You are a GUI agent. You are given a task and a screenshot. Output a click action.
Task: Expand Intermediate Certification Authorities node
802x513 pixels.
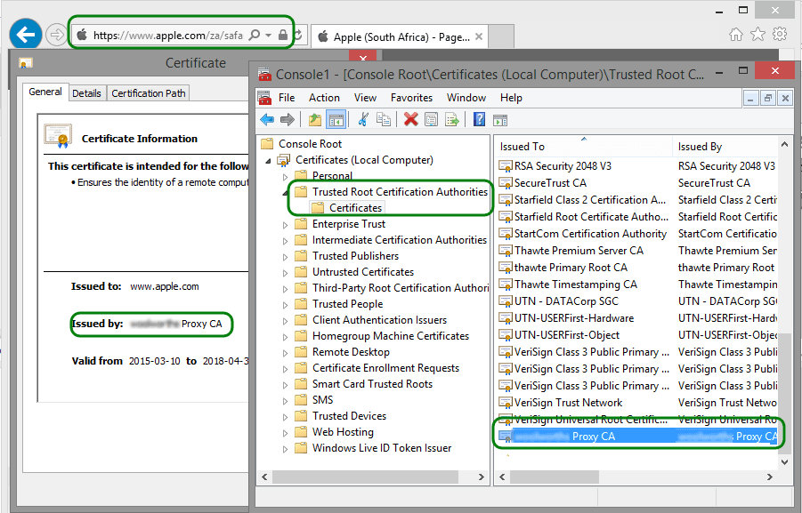[x=286, y=241]
